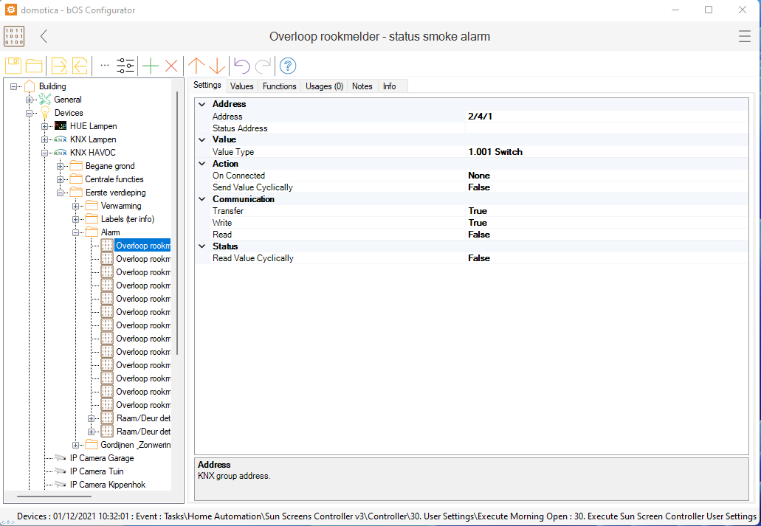Collapse the Alarm folder in tree
Viewport: 761px width, 526px height.
tap(76, 232)
